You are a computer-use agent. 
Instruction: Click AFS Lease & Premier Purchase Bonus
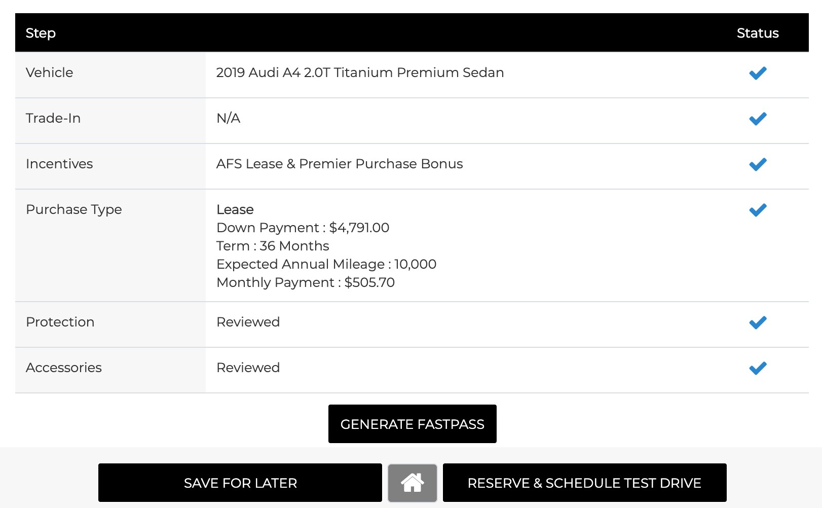pyautogui.click(x=340, y=164)
